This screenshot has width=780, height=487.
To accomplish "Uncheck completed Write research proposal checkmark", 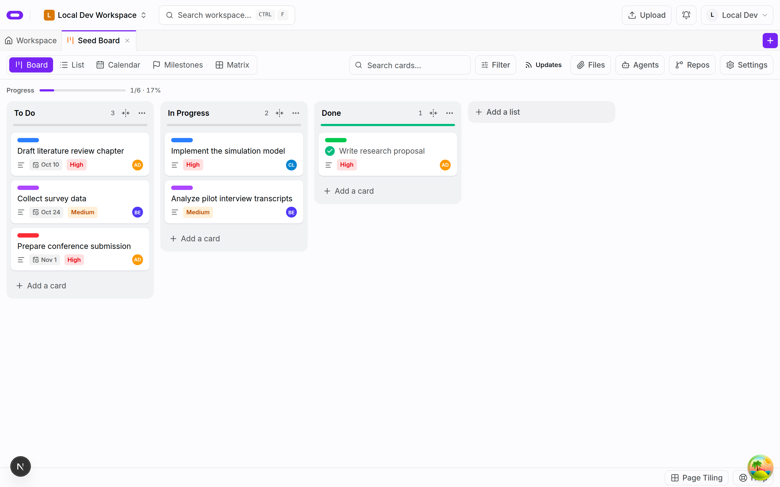I will tap(330, 151).
